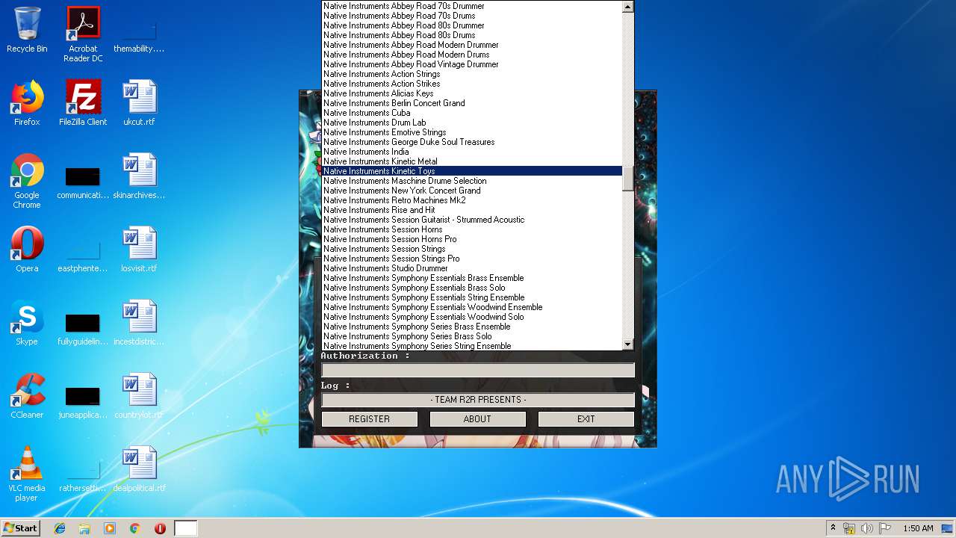956x538 pixels.
Task: Open Windows Media Player taskbar icon
Action: [x=110, y=528]
